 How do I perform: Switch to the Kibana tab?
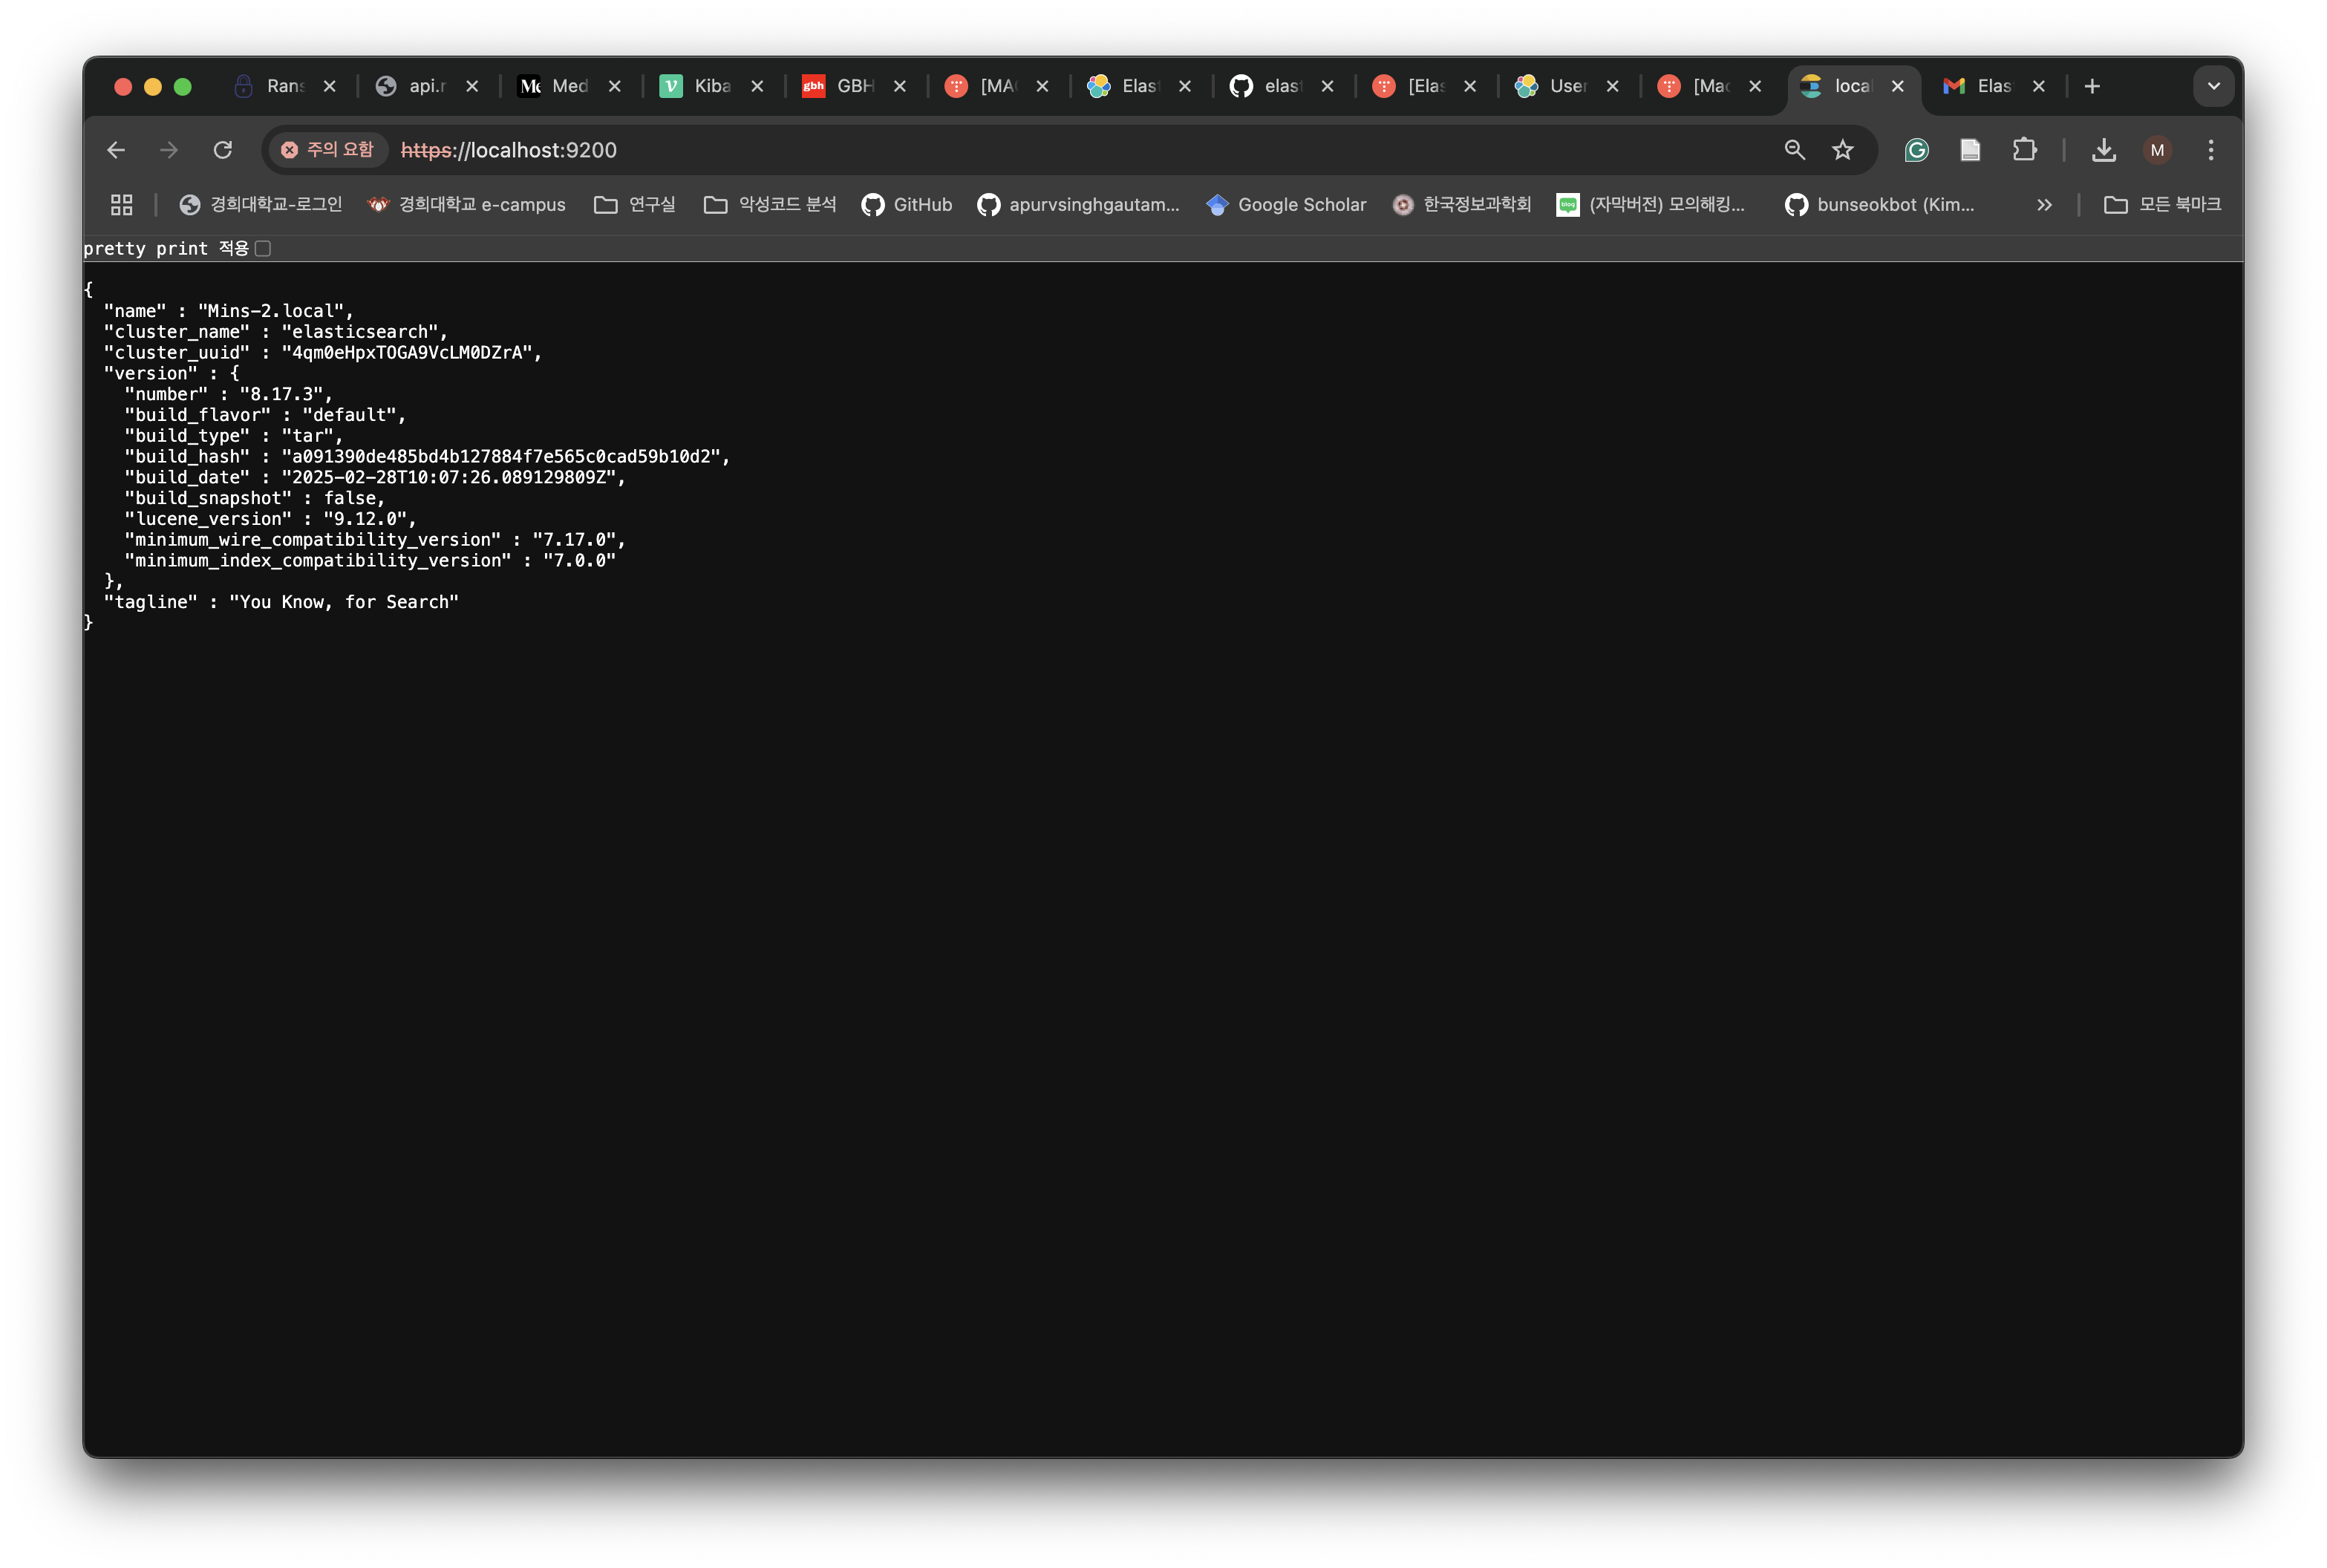coord(700,86)
